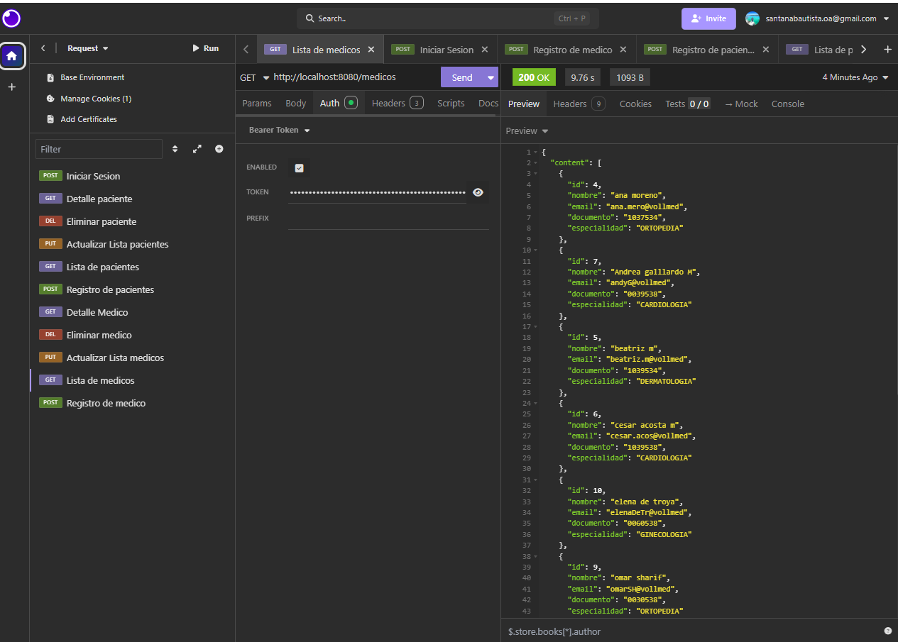Open the Bearer Token auth type dropdown

279,131
